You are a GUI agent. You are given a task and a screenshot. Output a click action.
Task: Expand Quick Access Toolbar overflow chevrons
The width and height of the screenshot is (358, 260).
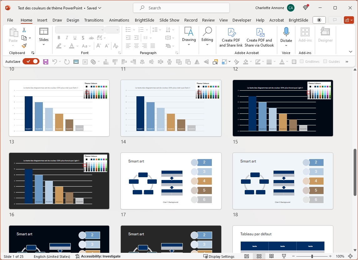click(347, 62)
